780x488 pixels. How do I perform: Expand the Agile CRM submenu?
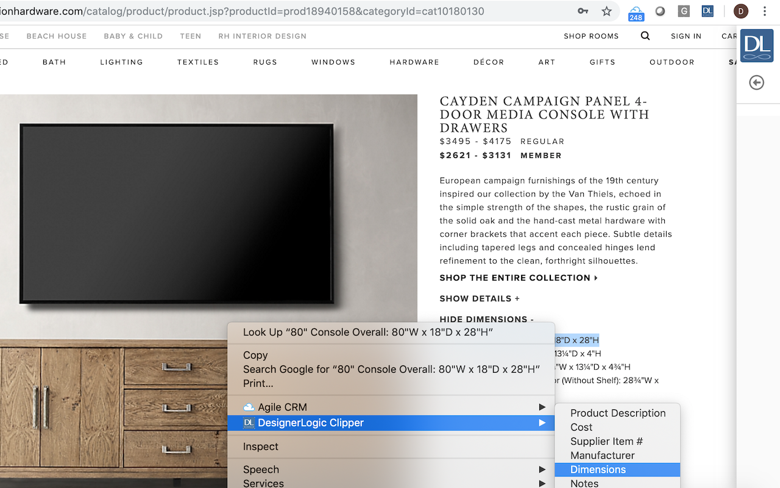point(391,407)
